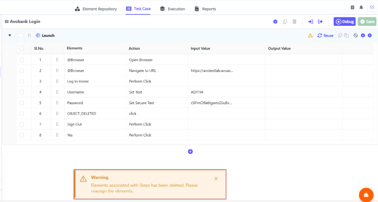Toggle the select-all checkbox in the table header
This screenshot has width=378, height=202.
[22, 48]
